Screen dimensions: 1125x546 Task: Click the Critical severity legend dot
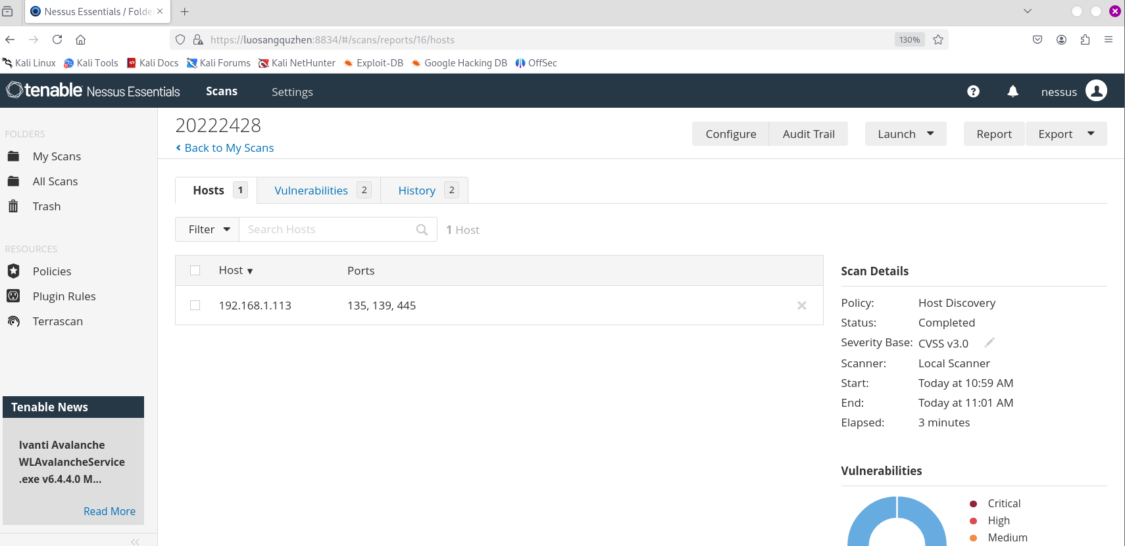coord(973,504)
